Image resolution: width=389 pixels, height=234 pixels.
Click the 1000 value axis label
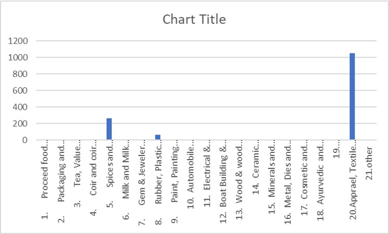click(18, 57)
